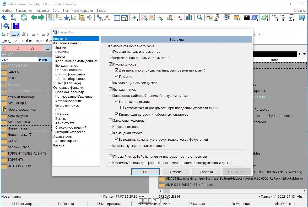Image resolution: width=308 pixels, height=207 pixels.
Task: Check 'Выпадающий список дисков' option
Action: point(111,83)
